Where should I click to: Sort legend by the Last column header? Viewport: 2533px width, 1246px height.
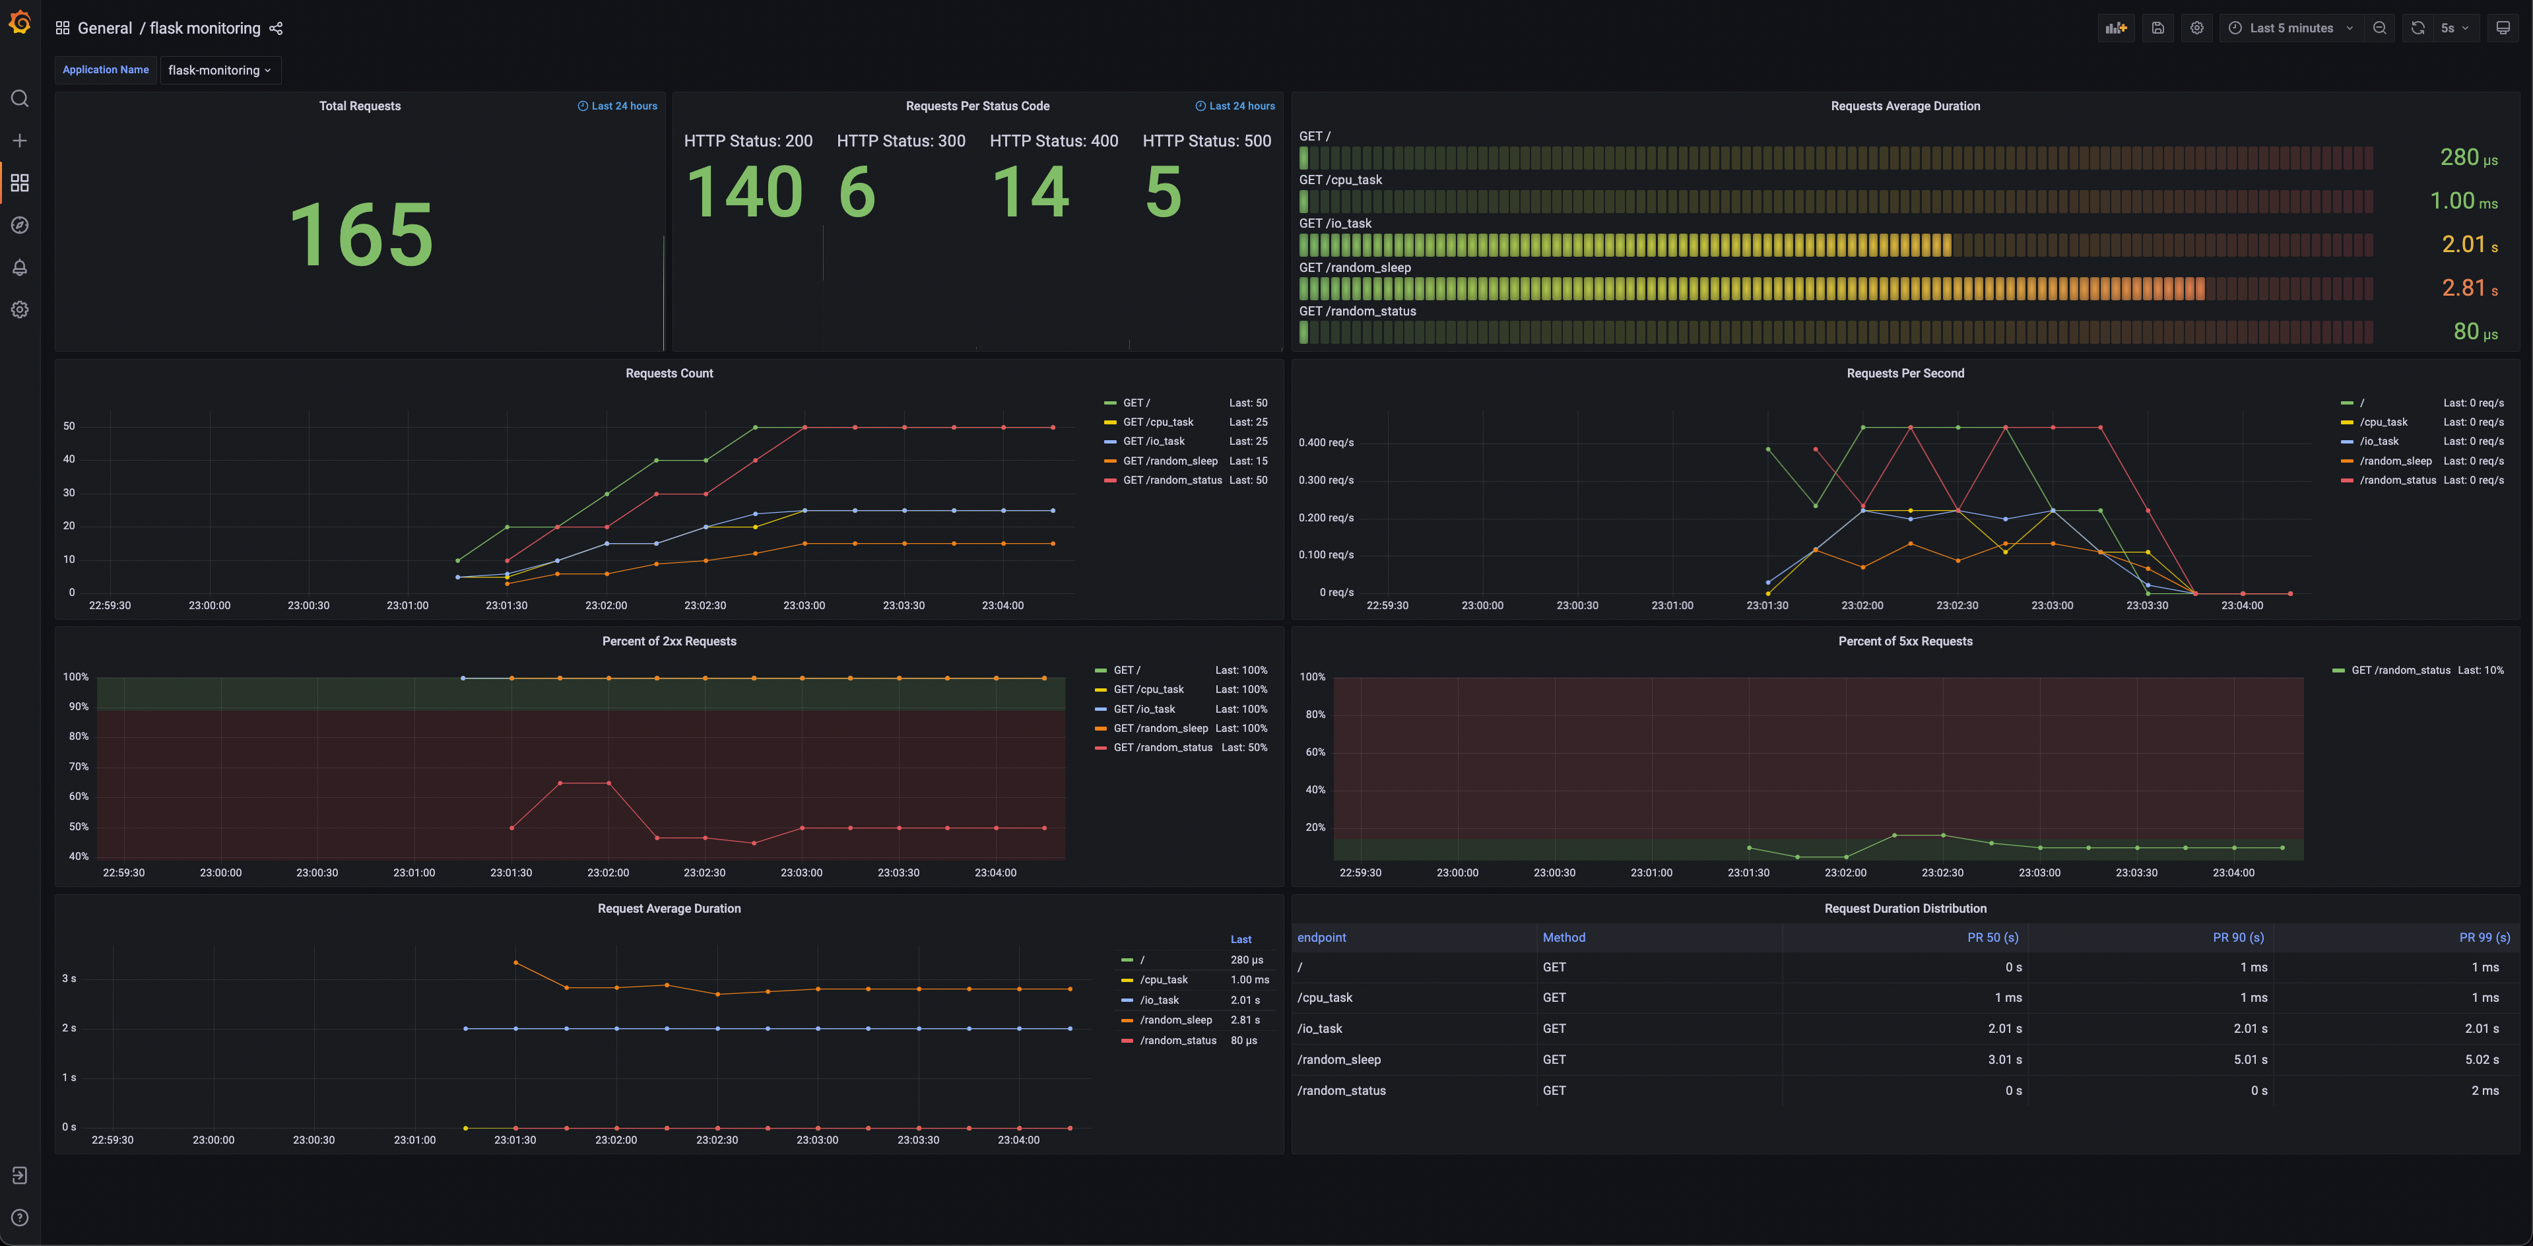[1241, 940]
